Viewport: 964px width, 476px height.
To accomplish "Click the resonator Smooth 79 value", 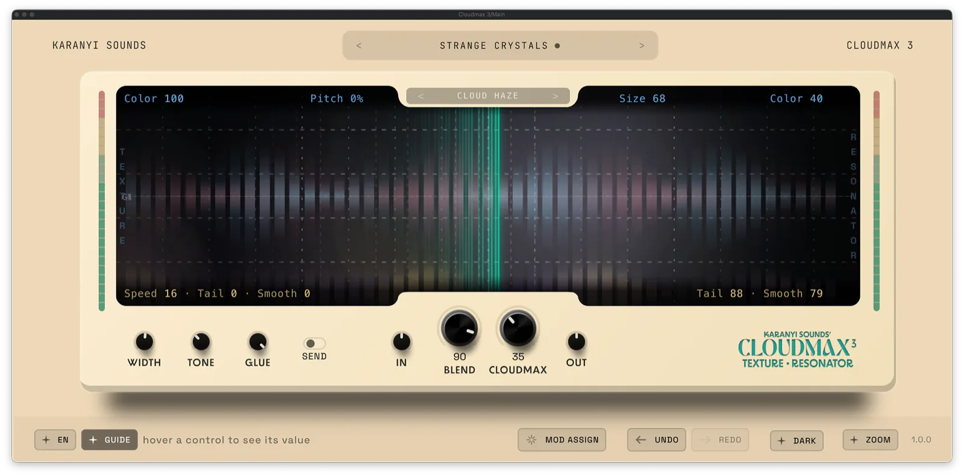I will 793,294.
